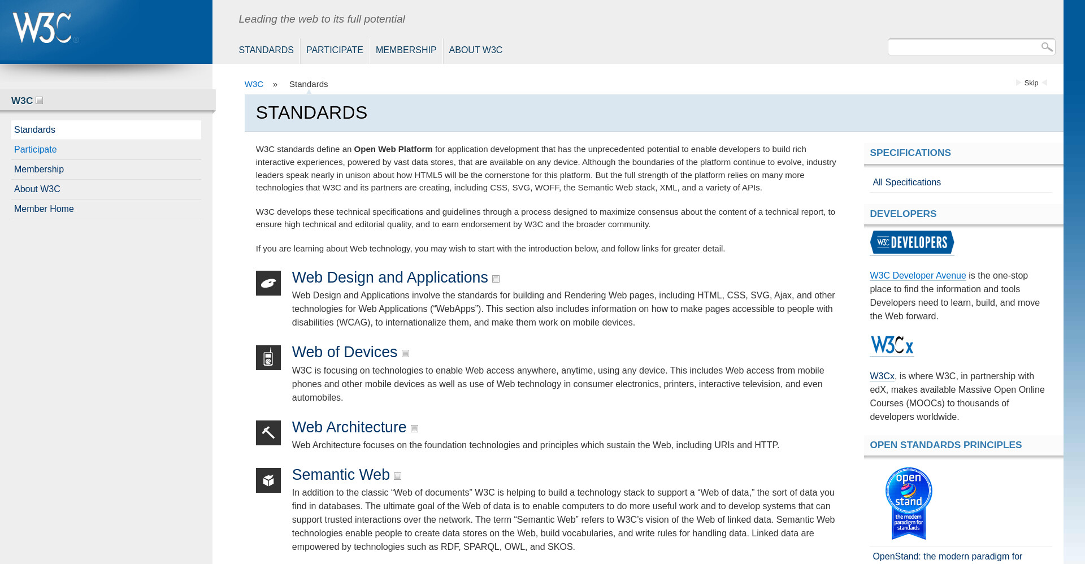Open the Web Architecture heading
Viewport: 1085px width, 564px height.
click(349, 427)
